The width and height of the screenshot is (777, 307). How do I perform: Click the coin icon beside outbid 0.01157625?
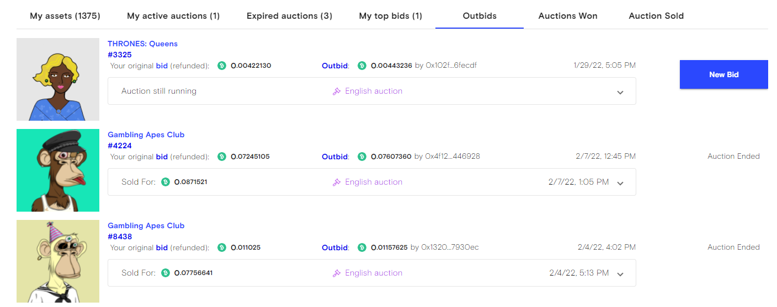pos(362,247)
